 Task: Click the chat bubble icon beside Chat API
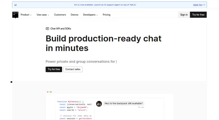tap(47, 29)
